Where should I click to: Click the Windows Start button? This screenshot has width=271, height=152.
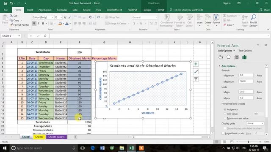point(5,148)
